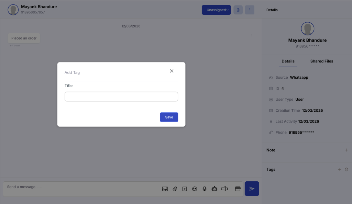Add a note with plus icon
The height and width of the screenshot is (204, 352).
(346, 150)
